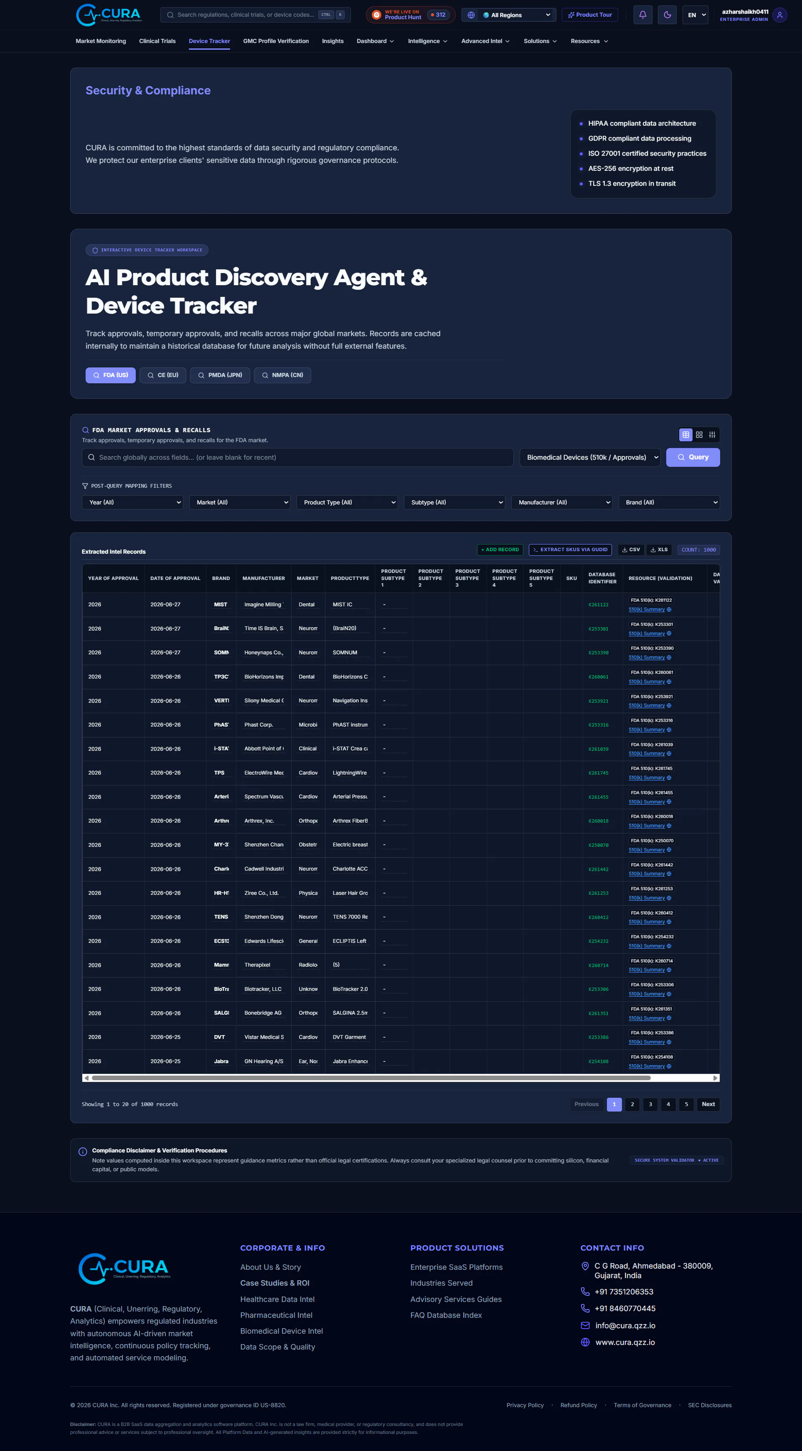
Task: Open the EN language selector
Action: [695, 15]
